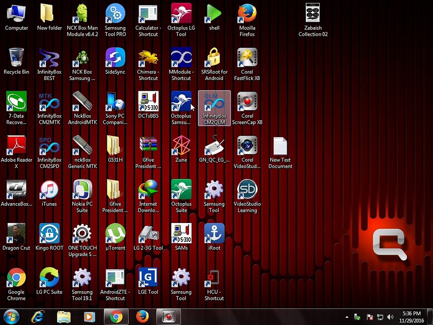The height and width of the screenshot is (325, 433).
Task: Select the Recycle Bin icon
Action: point(16,61)
